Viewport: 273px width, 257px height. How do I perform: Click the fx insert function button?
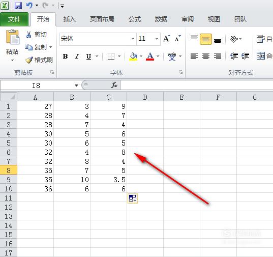pos(114,85)
